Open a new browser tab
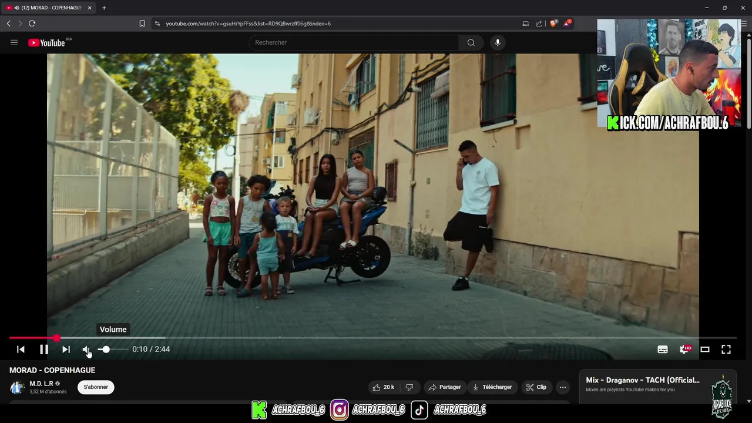The width and height of the screenshot is (752, 423). (104, 8)
